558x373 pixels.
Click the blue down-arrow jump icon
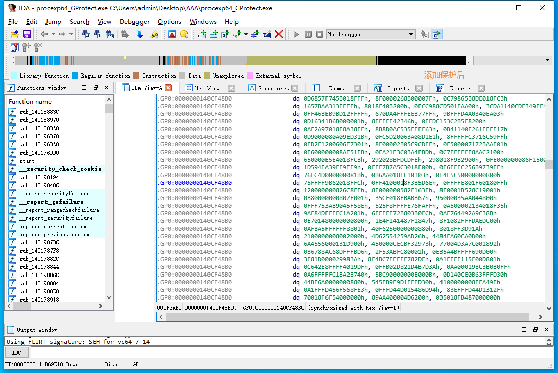pyautogui.click(x=139, y=35)
